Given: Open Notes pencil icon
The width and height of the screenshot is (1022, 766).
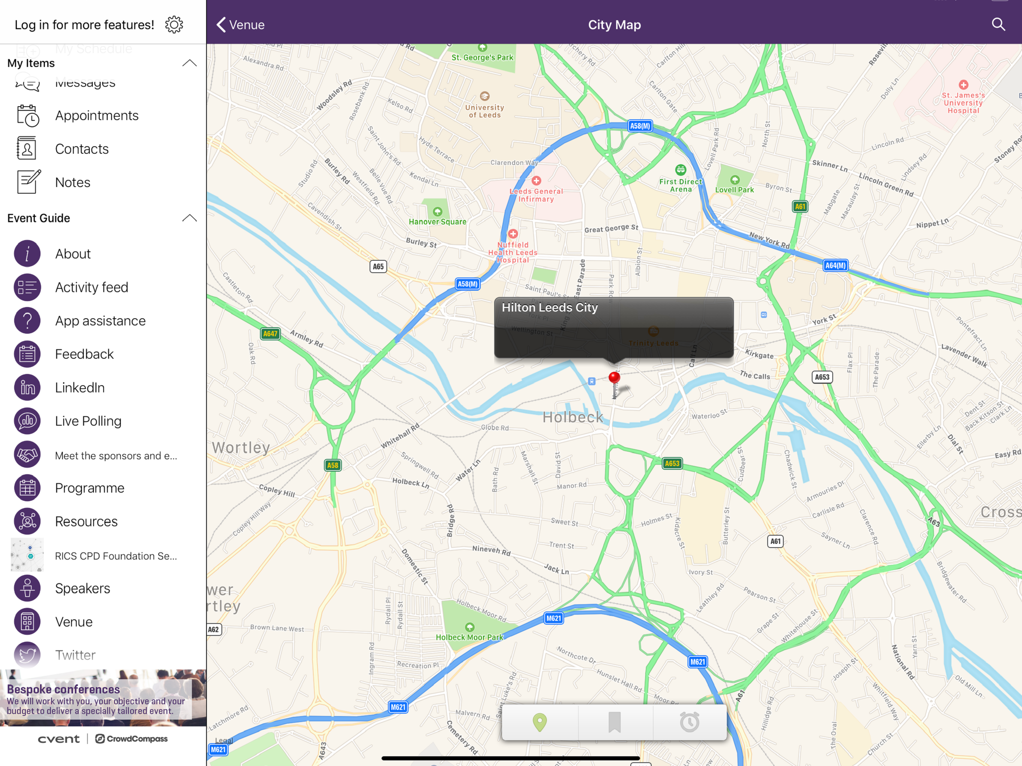Looking at the screenshot, I should click(29, 181).
